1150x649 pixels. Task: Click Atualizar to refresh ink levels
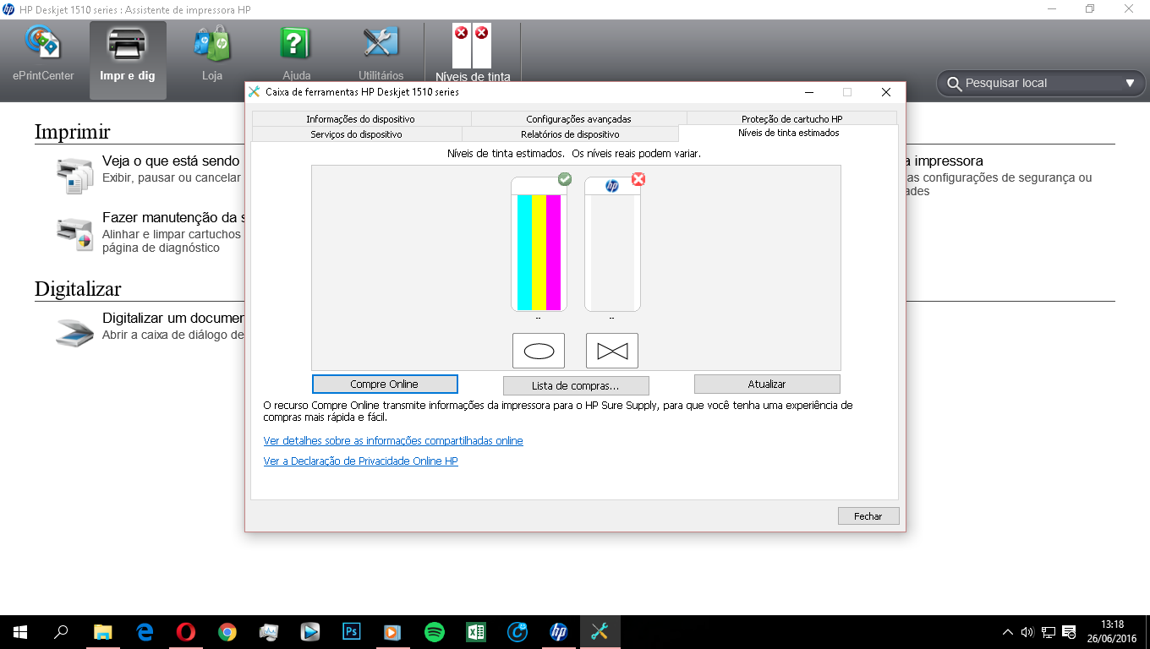point(767,384)
